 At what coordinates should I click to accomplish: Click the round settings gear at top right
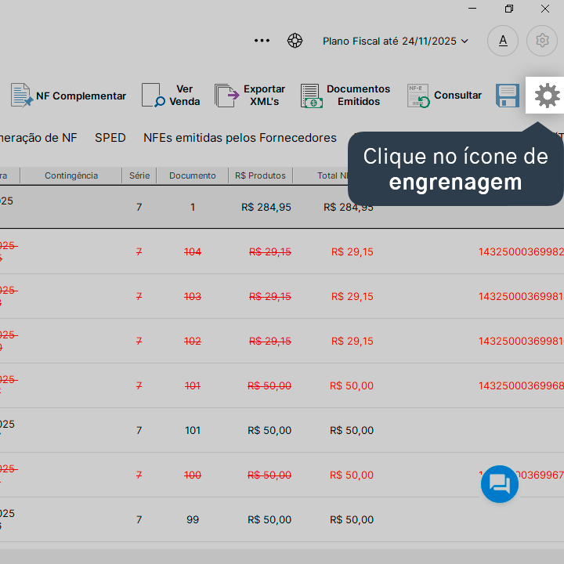(542, 41)
